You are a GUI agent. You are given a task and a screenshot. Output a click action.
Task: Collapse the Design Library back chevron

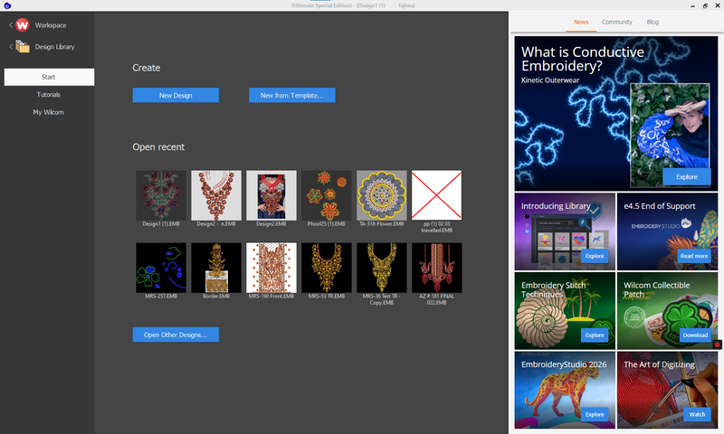click(11, 47)
